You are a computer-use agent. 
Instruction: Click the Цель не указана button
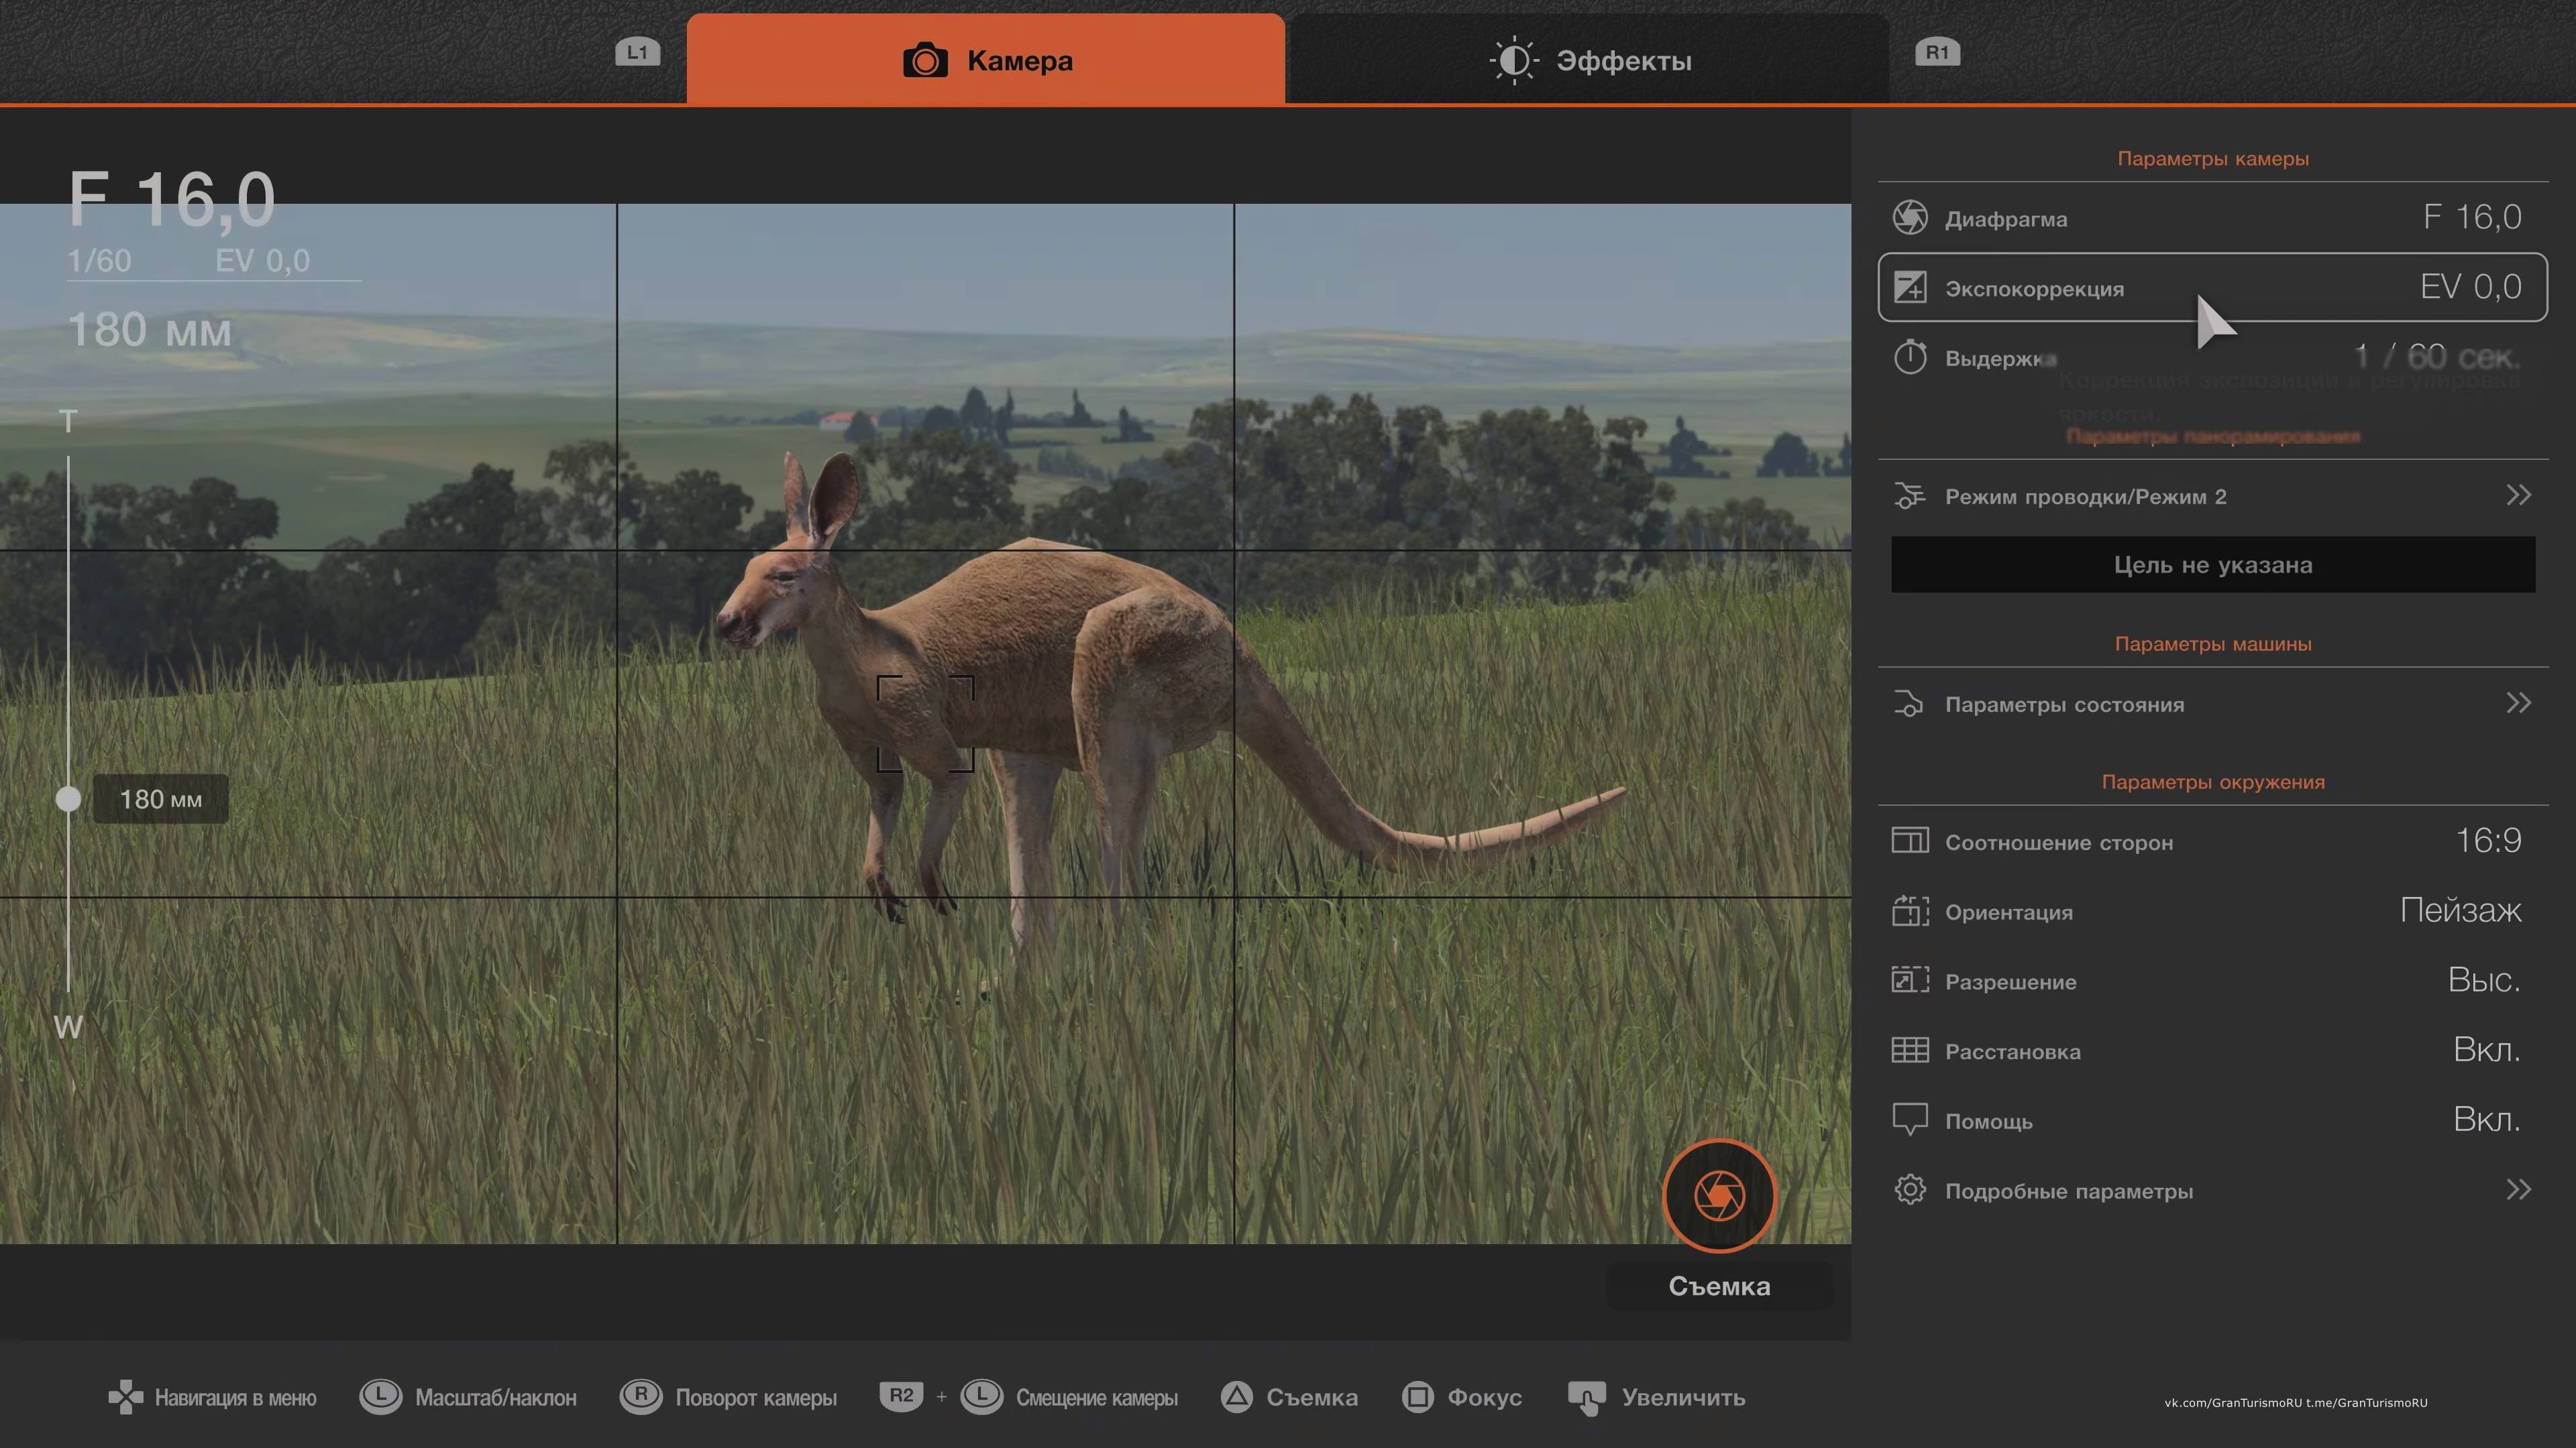tap(2212, 564)
